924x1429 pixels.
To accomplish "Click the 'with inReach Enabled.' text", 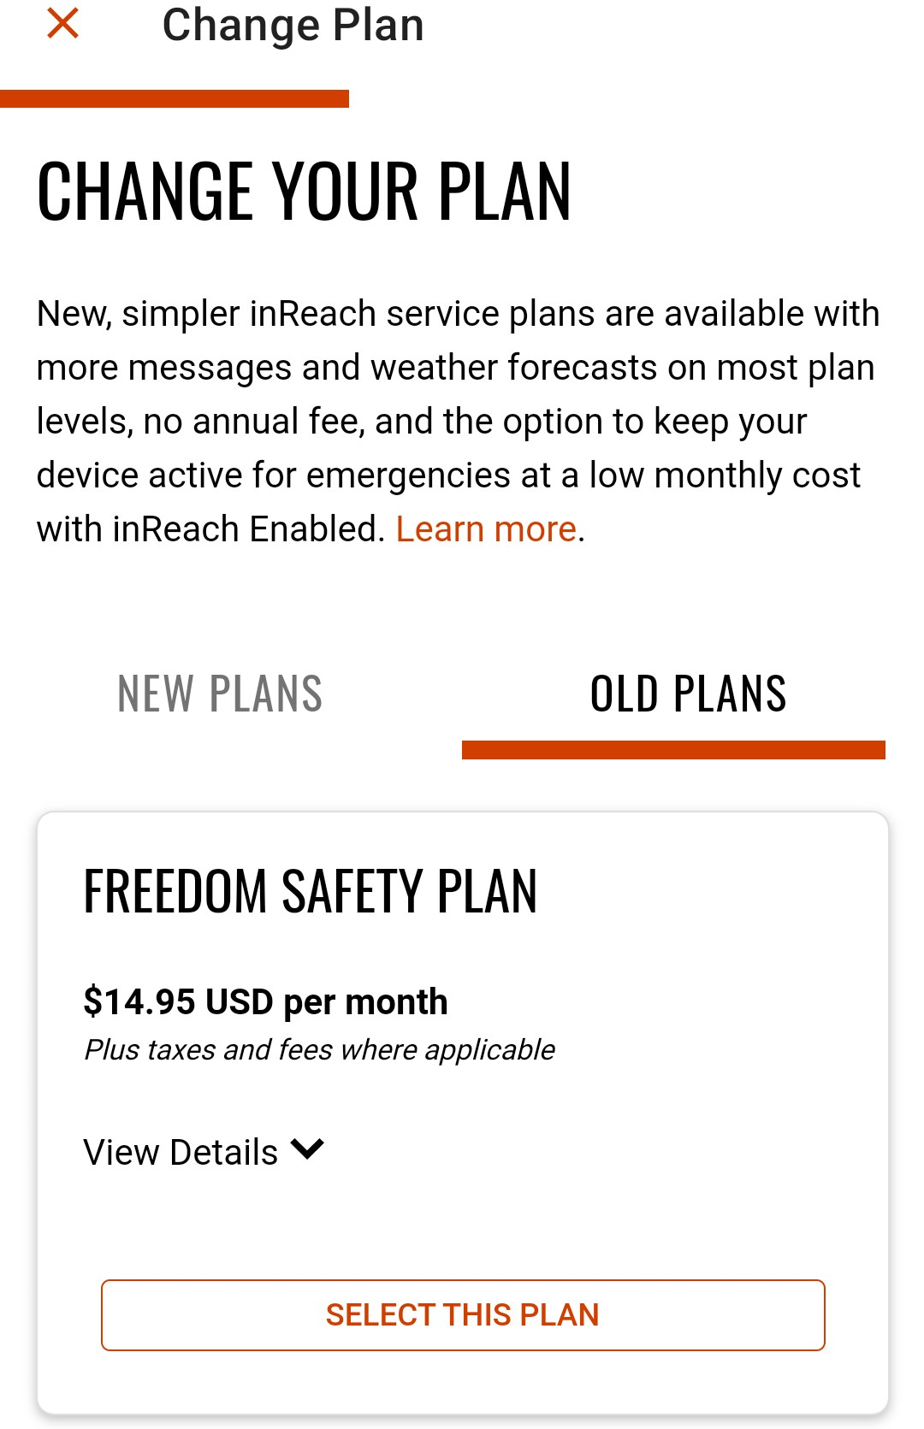I will click(211, 529).
